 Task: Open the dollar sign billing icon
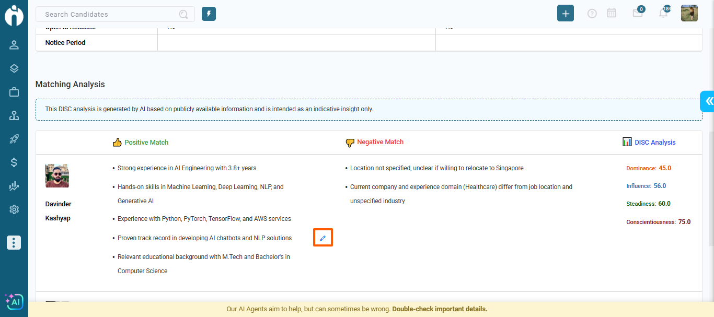click(14, 162)
